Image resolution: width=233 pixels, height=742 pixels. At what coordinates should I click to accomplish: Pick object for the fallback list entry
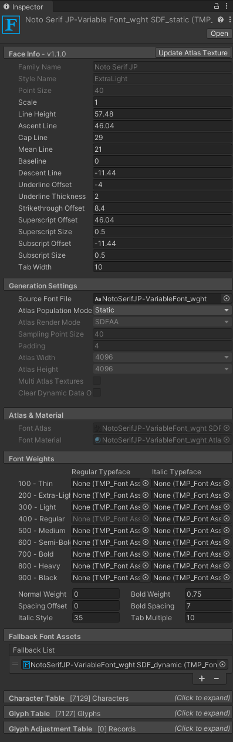(x=222, y=665)
